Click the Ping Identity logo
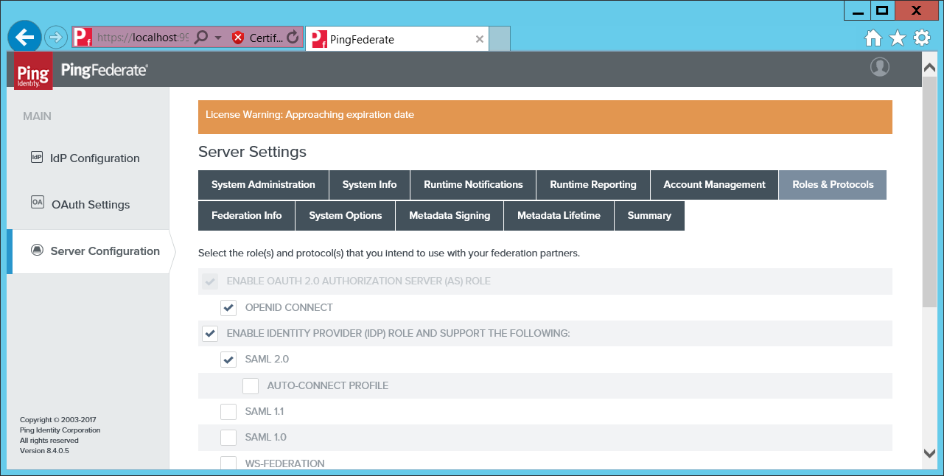The width and height of the screenshot is (944, 476). coord(33,71)
